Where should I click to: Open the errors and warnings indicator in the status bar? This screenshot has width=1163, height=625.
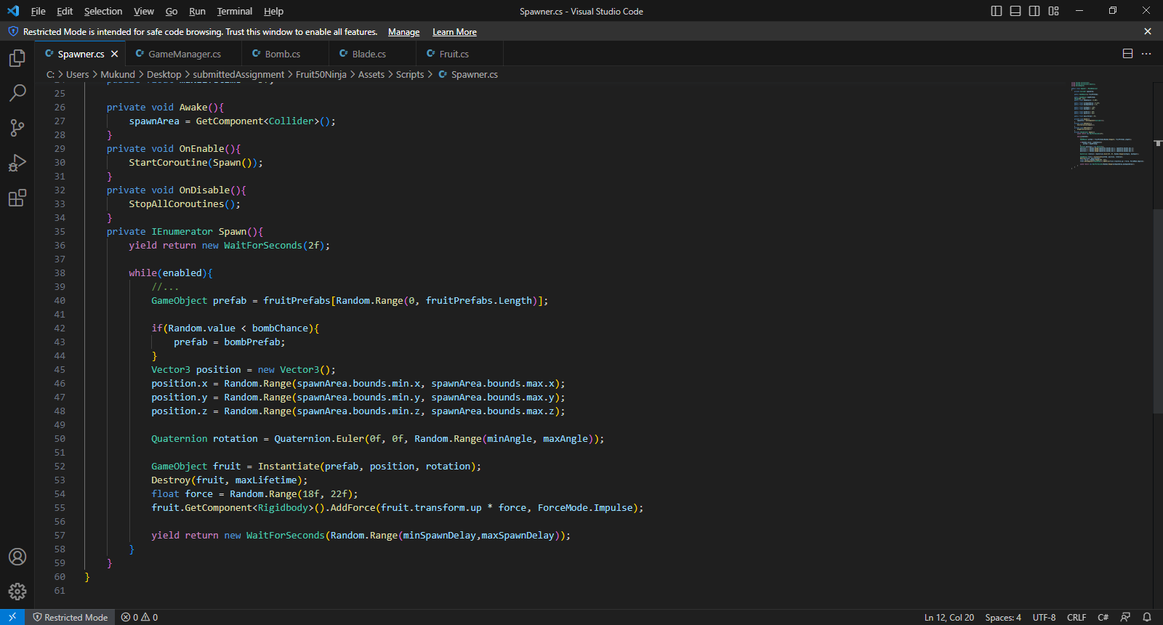point(140,617)
